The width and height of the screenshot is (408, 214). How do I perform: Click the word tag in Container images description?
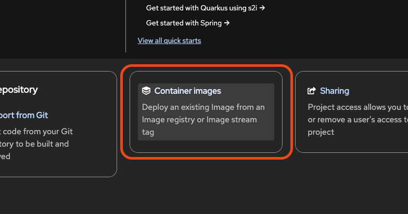click(148, 132)
